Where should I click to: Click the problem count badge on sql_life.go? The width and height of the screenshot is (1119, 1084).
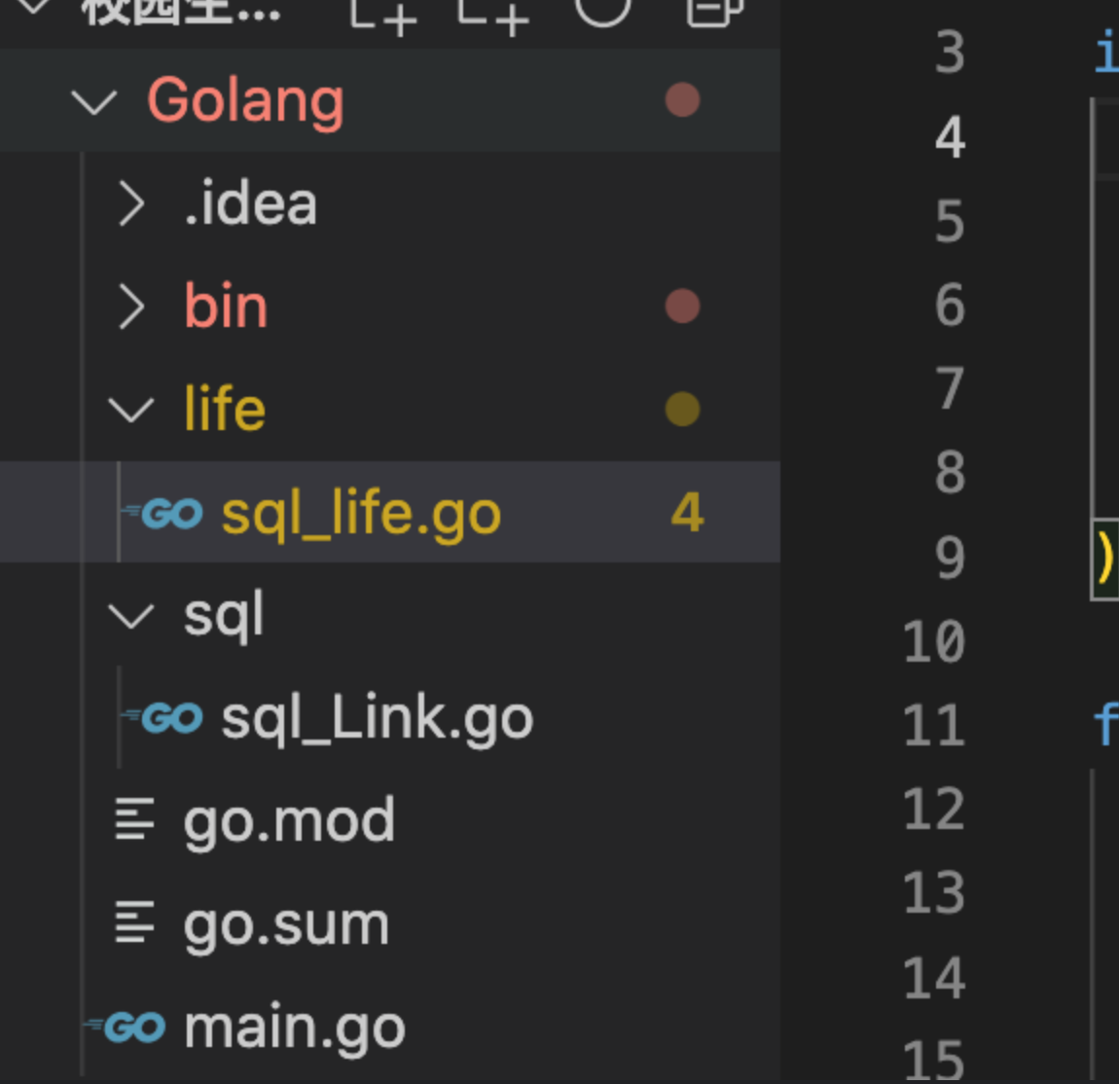pos(687,513)
